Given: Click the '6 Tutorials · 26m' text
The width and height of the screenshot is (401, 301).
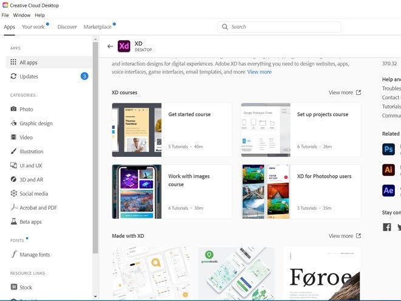Looking at the screenshot, I should 314,147.
